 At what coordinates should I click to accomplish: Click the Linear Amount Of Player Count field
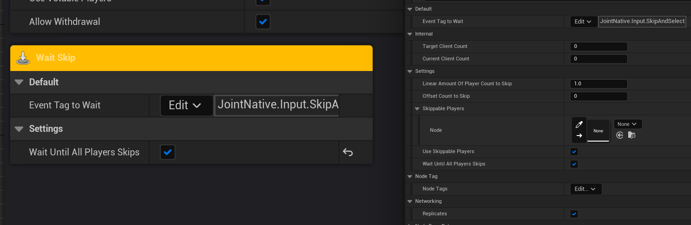[x=599, y=84]
